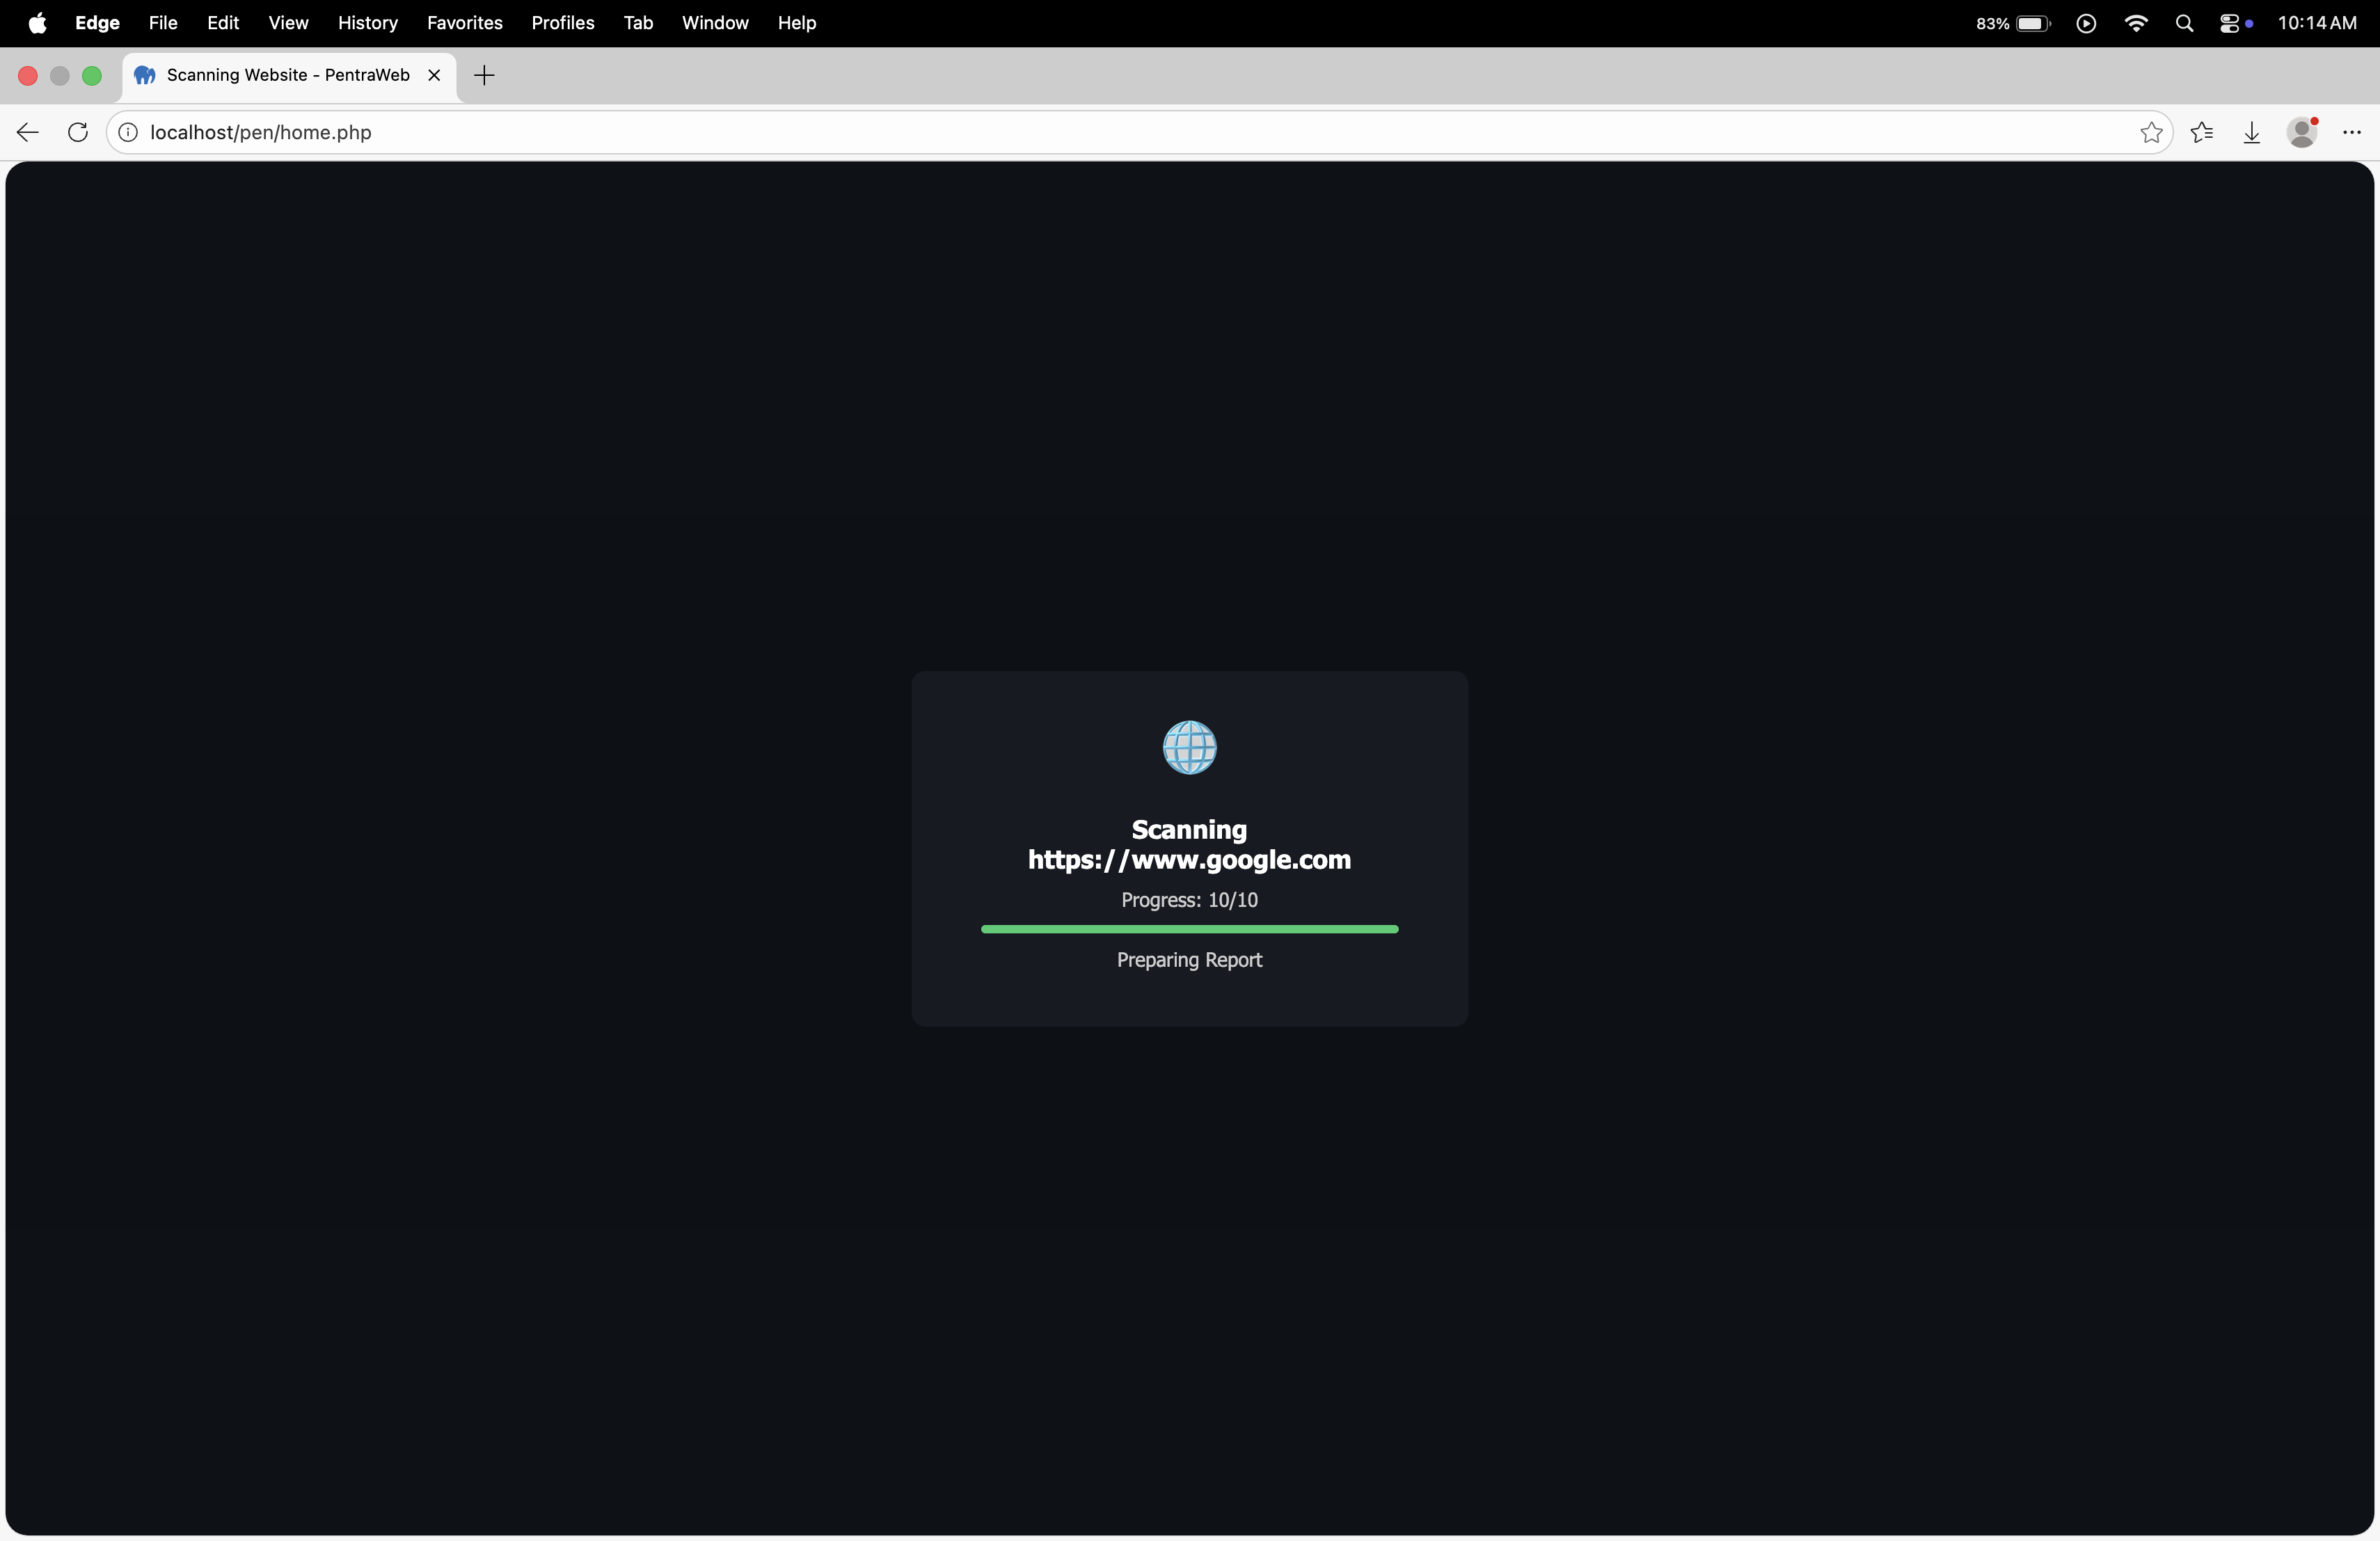Open macOS Control Center icon

tap(2229, 23)
